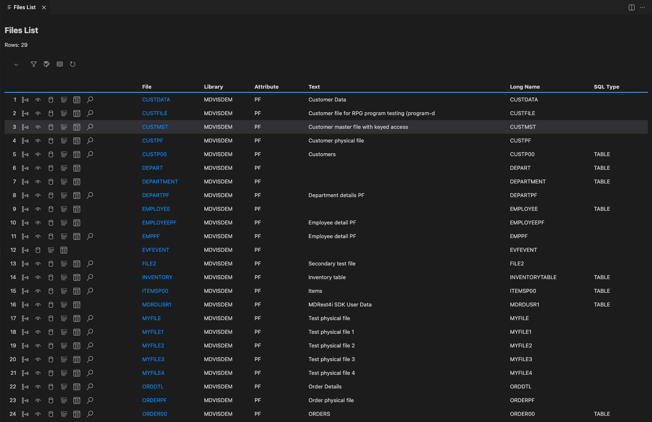Click the magnifier icon for DEPARTPF
Image resolution: width=652 pixels, height=422 pixels.
tap(90, 195)
